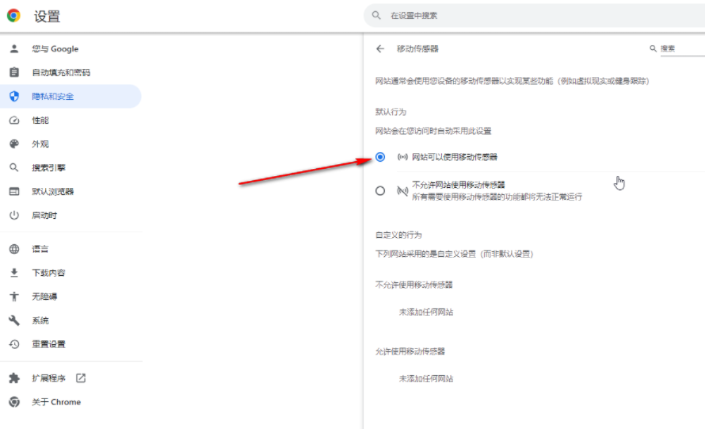Image resolution: width=705 pixels, height=429 pixels.
Task: Open 启动时 settings section
Action: (x=71, y=216)
